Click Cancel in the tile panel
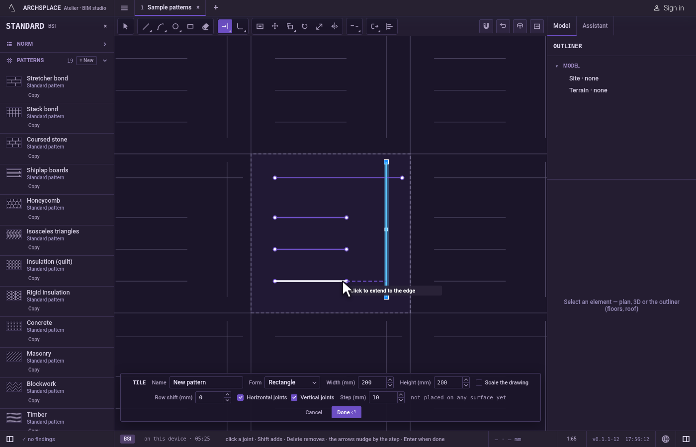 tap(314, 412)
